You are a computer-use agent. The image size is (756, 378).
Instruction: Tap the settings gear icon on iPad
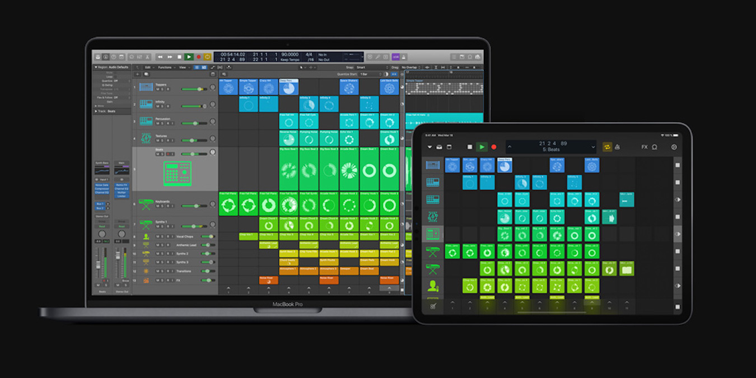click(674, 147)
